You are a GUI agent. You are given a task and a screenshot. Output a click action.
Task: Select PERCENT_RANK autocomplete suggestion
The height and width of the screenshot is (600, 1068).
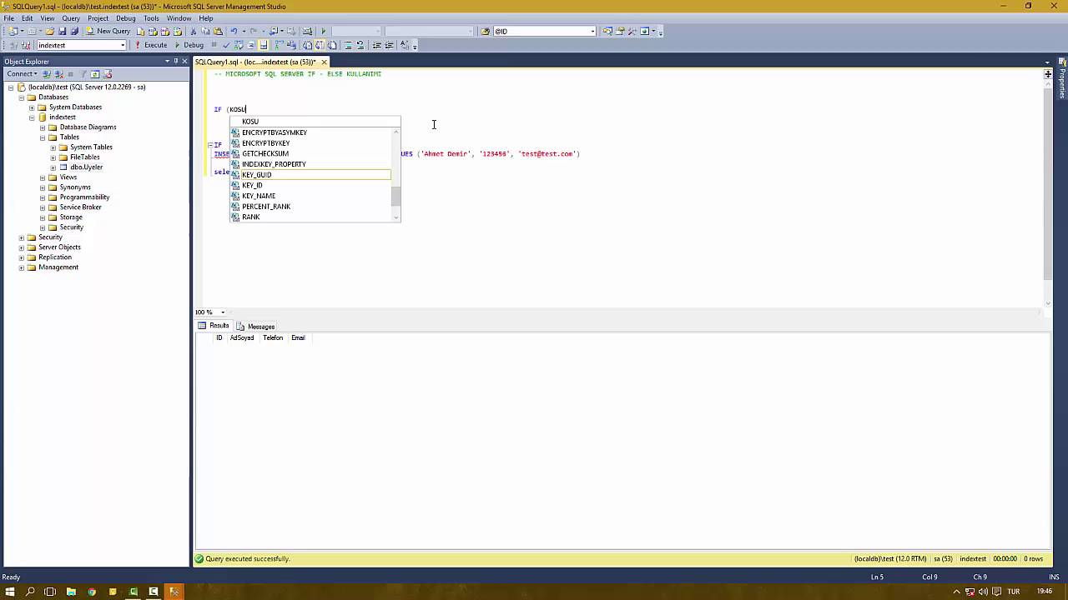[310, 207]
